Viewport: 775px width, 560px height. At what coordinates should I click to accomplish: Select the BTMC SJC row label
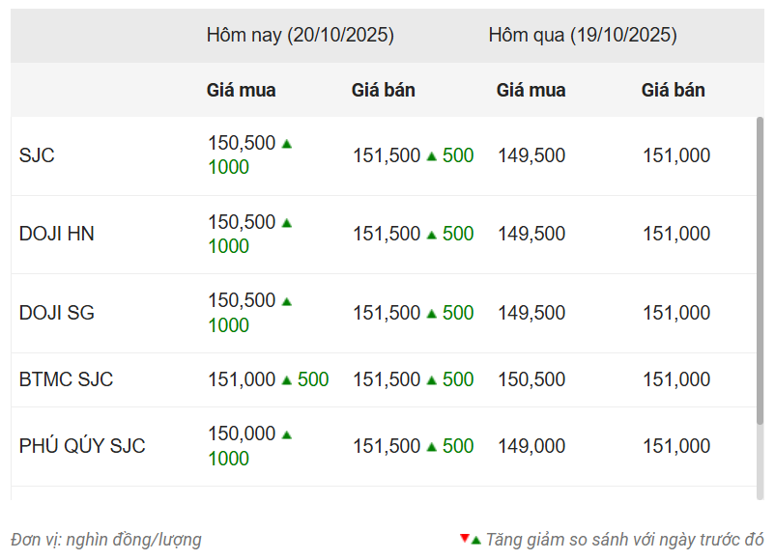click(66, 380)
